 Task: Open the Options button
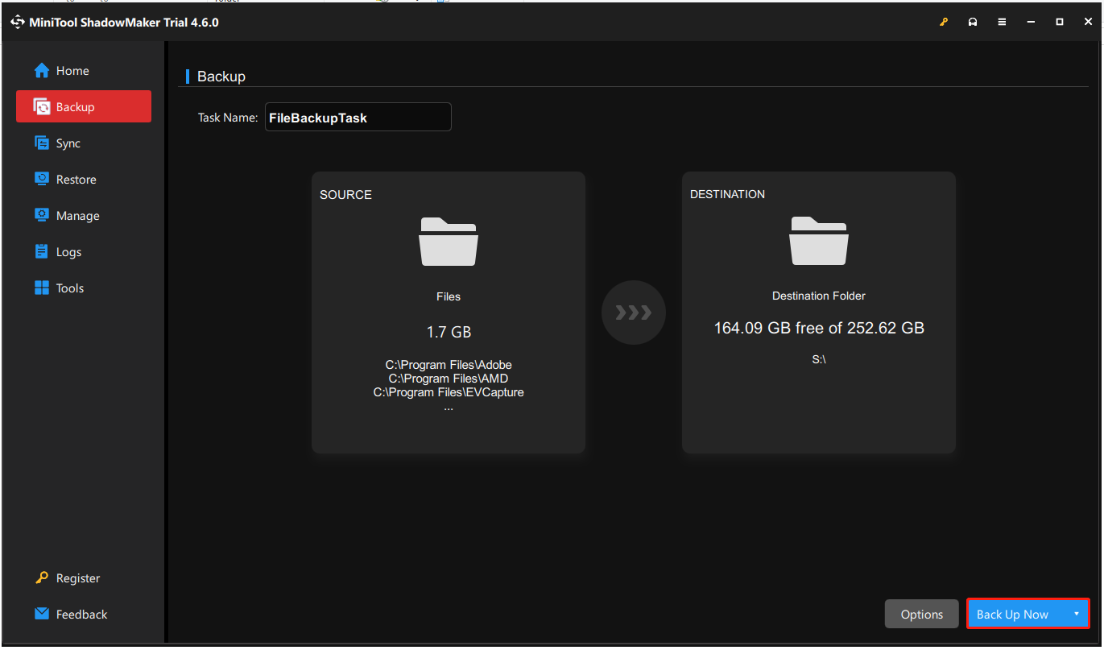(922, 614)
